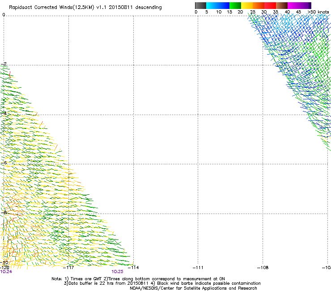331x291 pixels.
Task: Click the -6 latitude axis label
Action: (4, 163)
